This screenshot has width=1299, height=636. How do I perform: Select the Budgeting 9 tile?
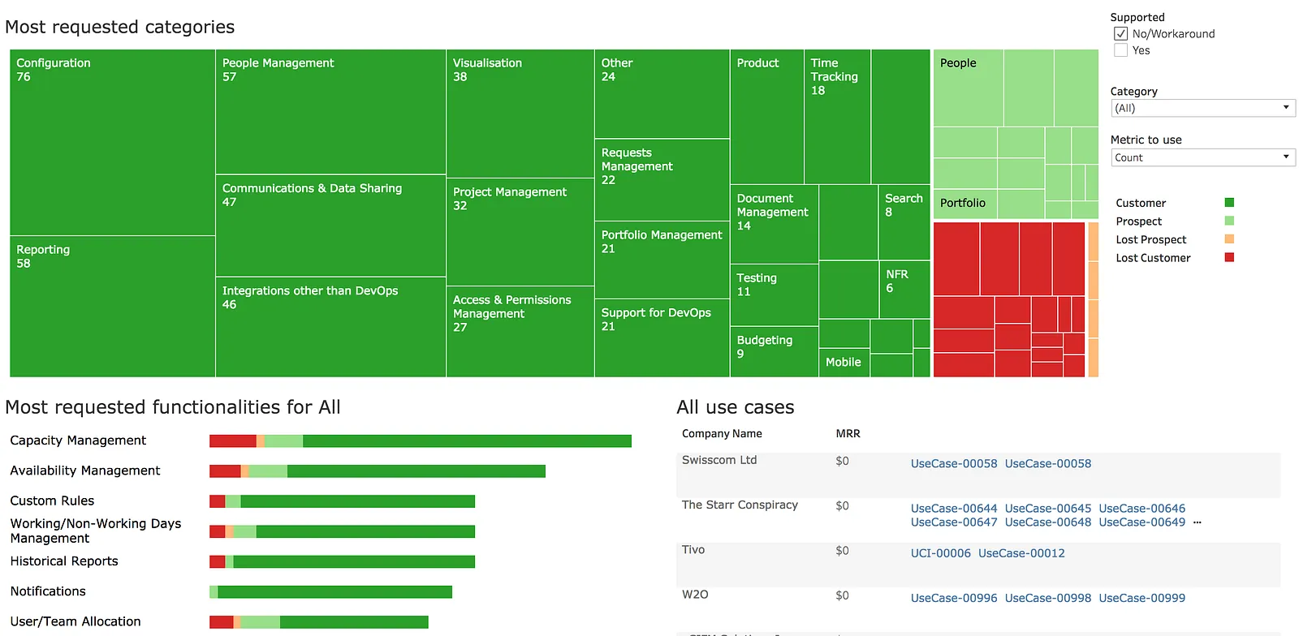click(x=775, y=352)
